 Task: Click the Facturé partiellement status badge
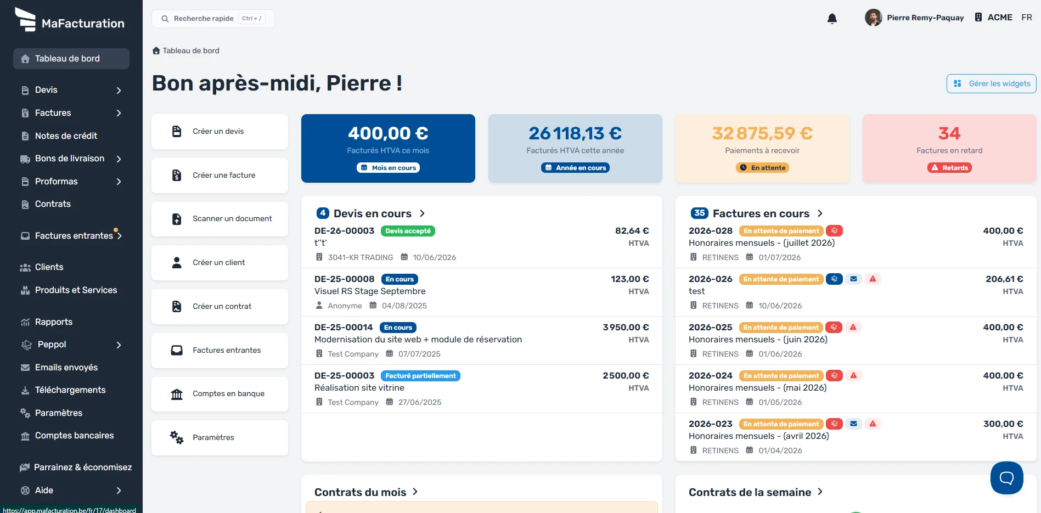coord(420,376)
